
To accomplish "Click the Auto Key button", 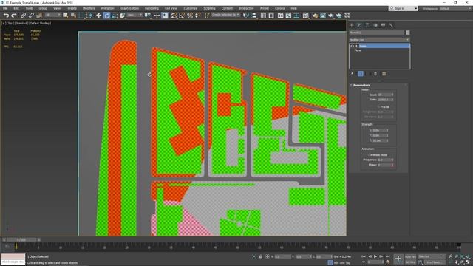I will [x=410, y=256].
